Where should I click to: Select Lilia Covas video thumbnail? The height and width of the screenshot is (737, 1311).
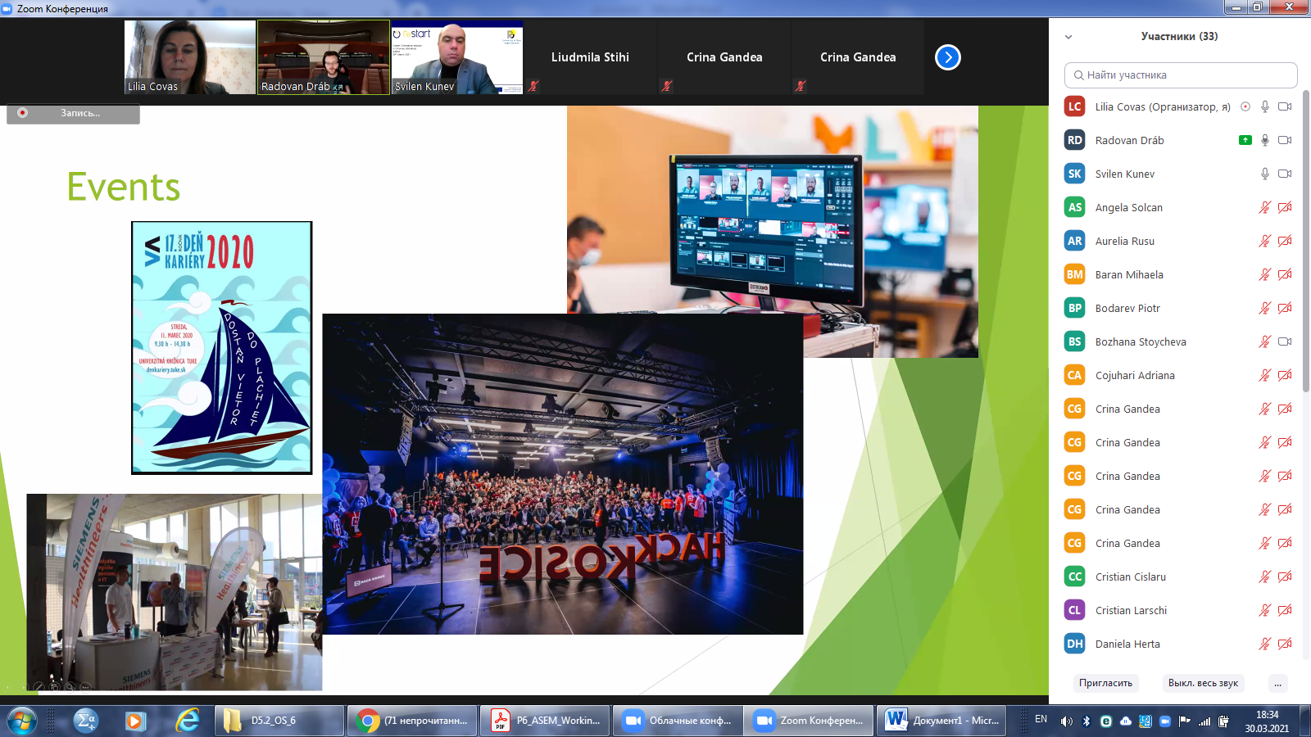190,57
